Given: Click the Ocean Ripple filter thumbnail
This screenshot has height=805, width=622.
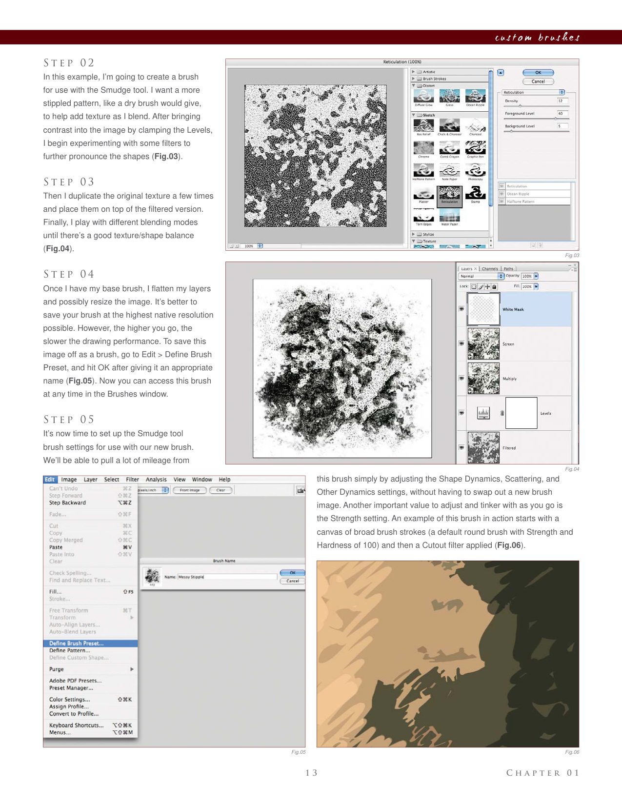Looking at the screenshot, I should point(475,97).
